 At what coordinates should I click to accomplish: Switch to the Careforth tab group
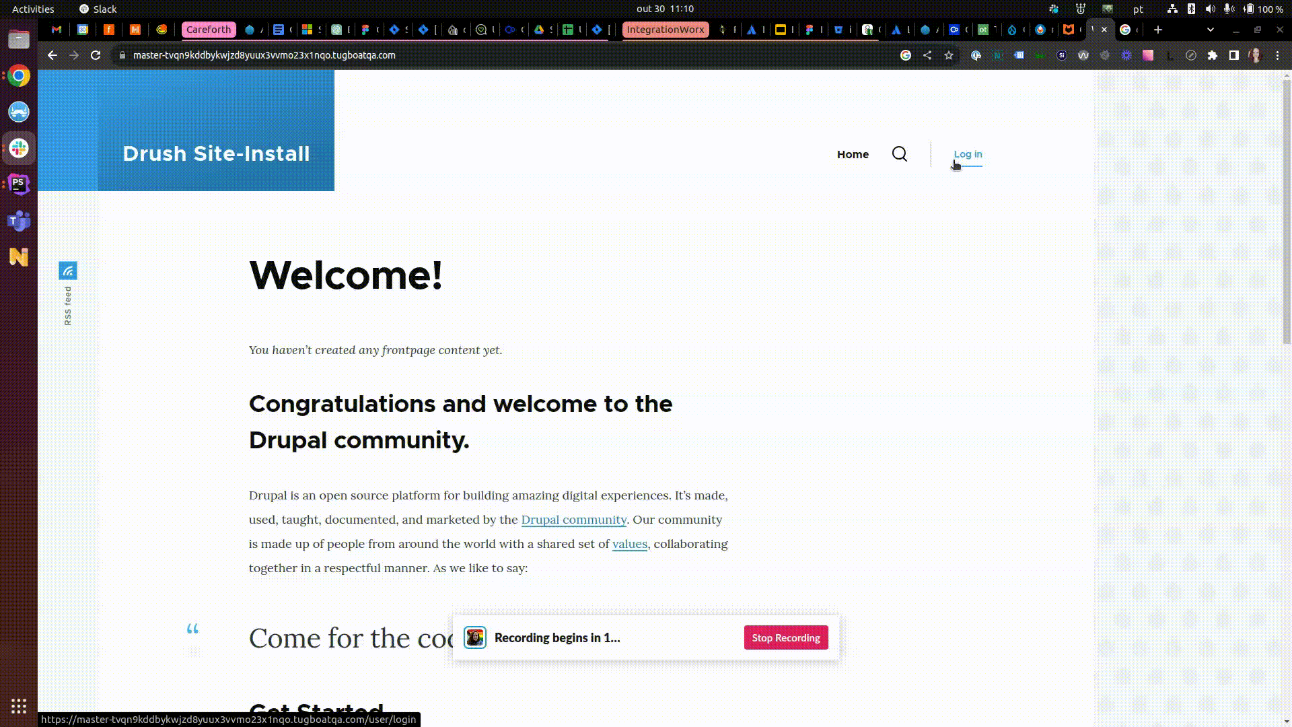point(208,30)
